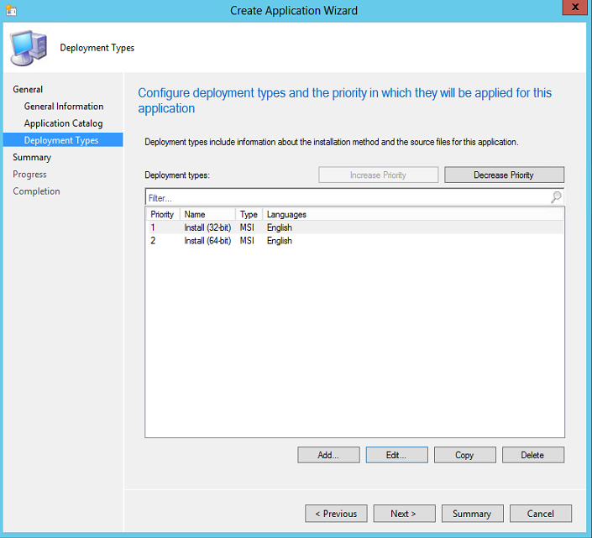The width and height of the screenshot is (592, 538).
Task: Click MSI type cell of the 64-bit row
Action: tap(247, 241)
